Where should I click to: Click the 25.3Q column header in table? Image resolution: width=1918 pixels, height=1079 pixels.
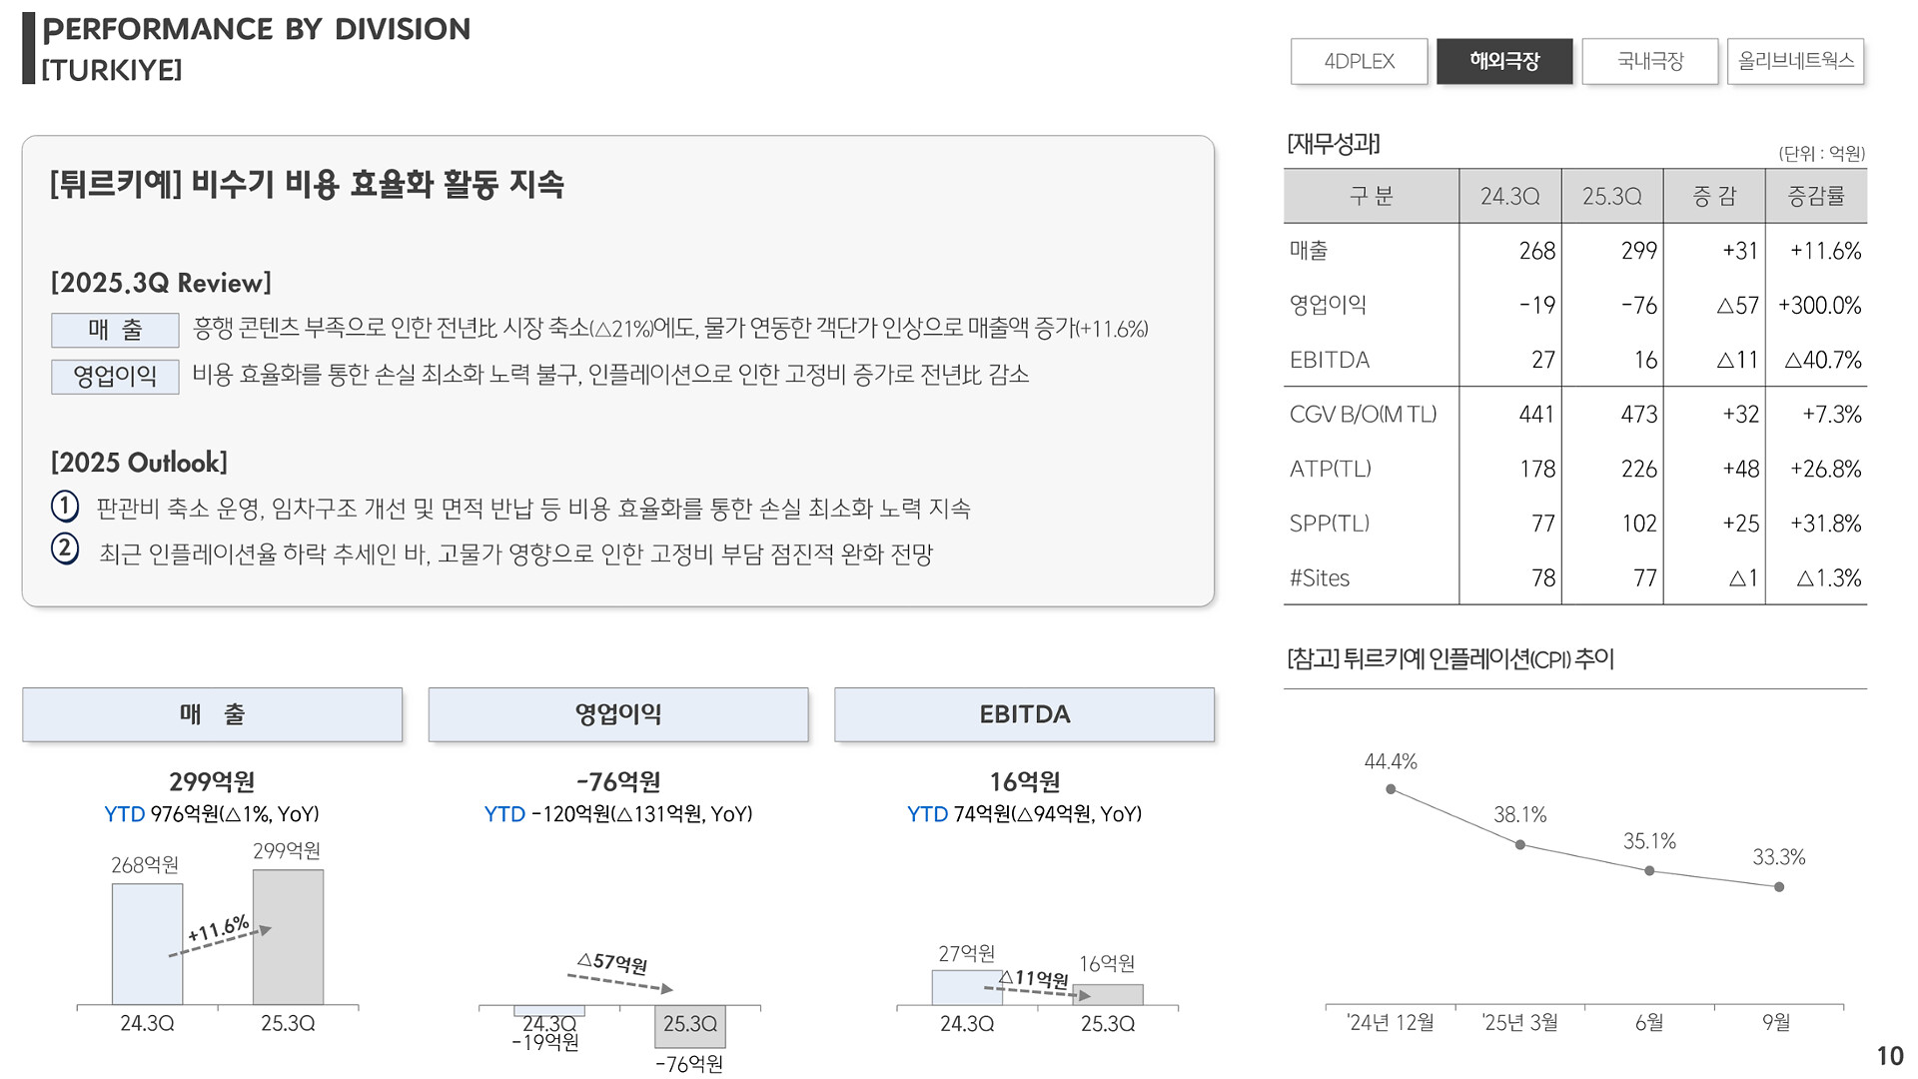(x=1611, y=197)
